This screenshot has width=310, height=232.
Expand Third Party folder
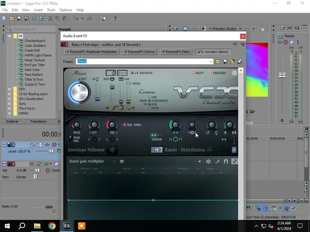click(9, 108)
